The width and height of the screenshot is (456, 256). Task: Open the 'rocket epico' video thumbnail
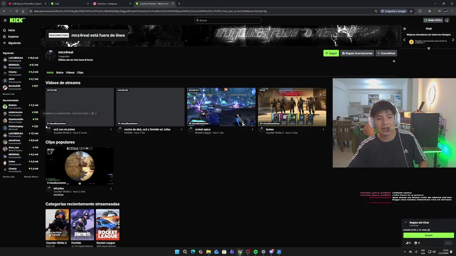click(x=221, y=107)
